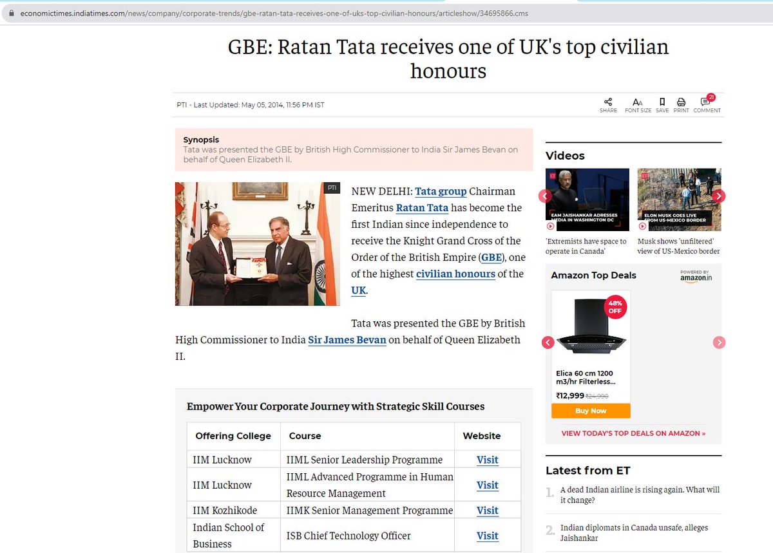
Task: Click the ₹12,999 price text
Action: coord(570,396)
